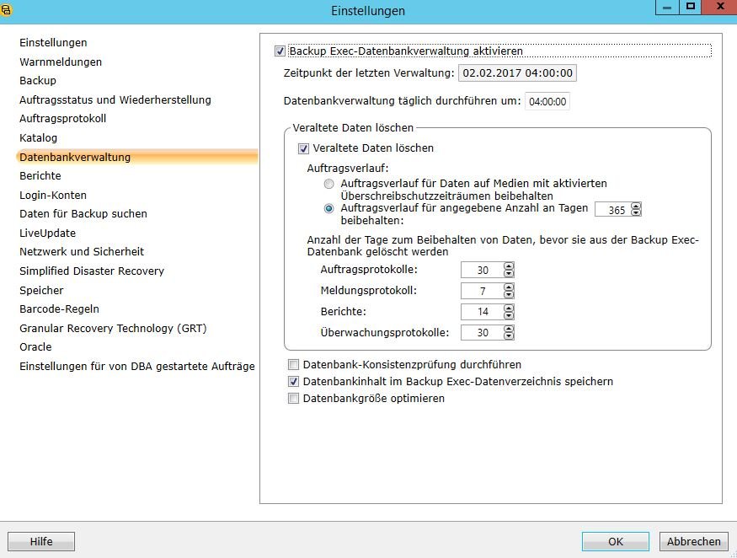
Task: Open the Backup settings page
Action: click(38, 80)
